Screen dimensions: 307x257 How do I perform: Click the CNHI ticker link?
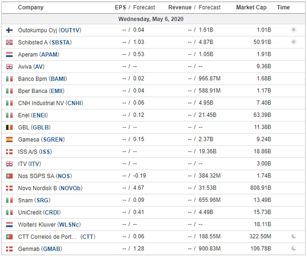[x=75, y=103]
